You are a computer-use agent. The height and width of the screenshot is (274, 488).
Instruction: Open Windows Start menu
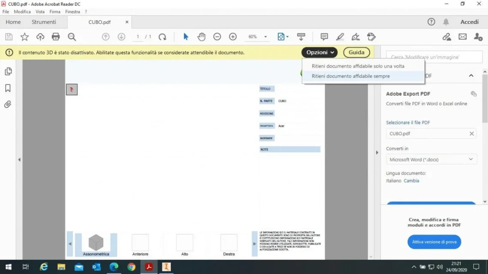pos(9,267)
